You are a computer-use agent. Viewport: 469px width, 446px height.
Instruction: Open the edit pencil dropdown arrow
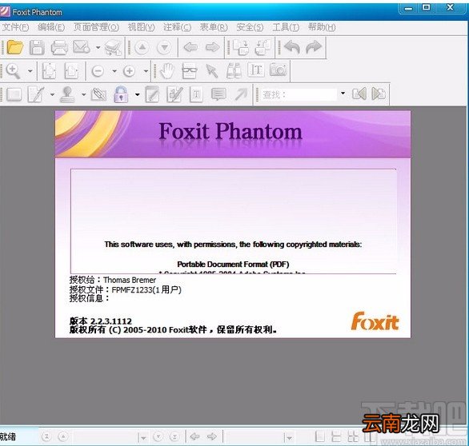(52, 94)
